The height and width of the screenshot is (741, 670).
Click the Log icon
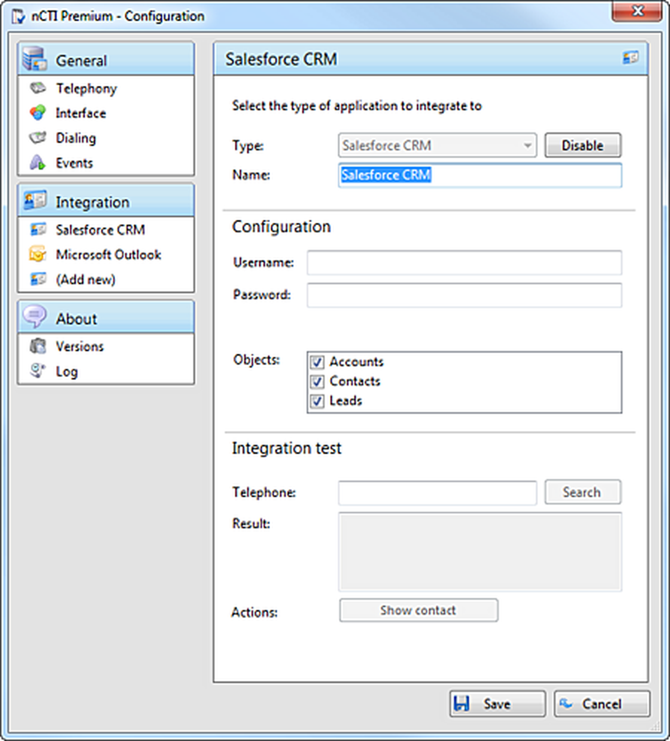[37, 371]
